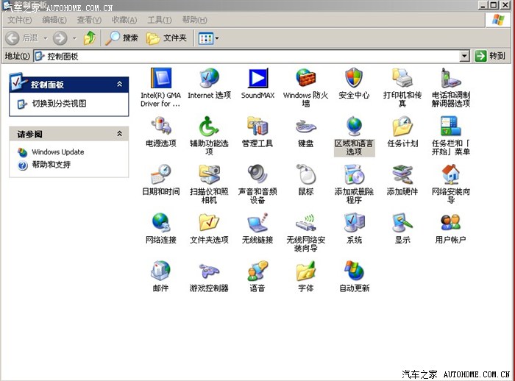Open the 安全中心 security center icon
Image resolution: width=515 pixels, height=381 pixels.
click(x=354, y=78)
